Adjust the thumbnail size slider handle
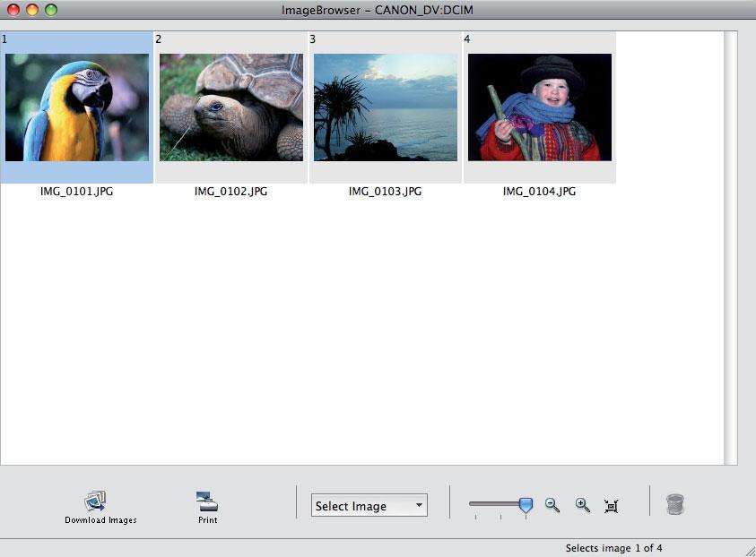Image resolution: width=756 pixels, height=557 pixels. pos(526,505)
